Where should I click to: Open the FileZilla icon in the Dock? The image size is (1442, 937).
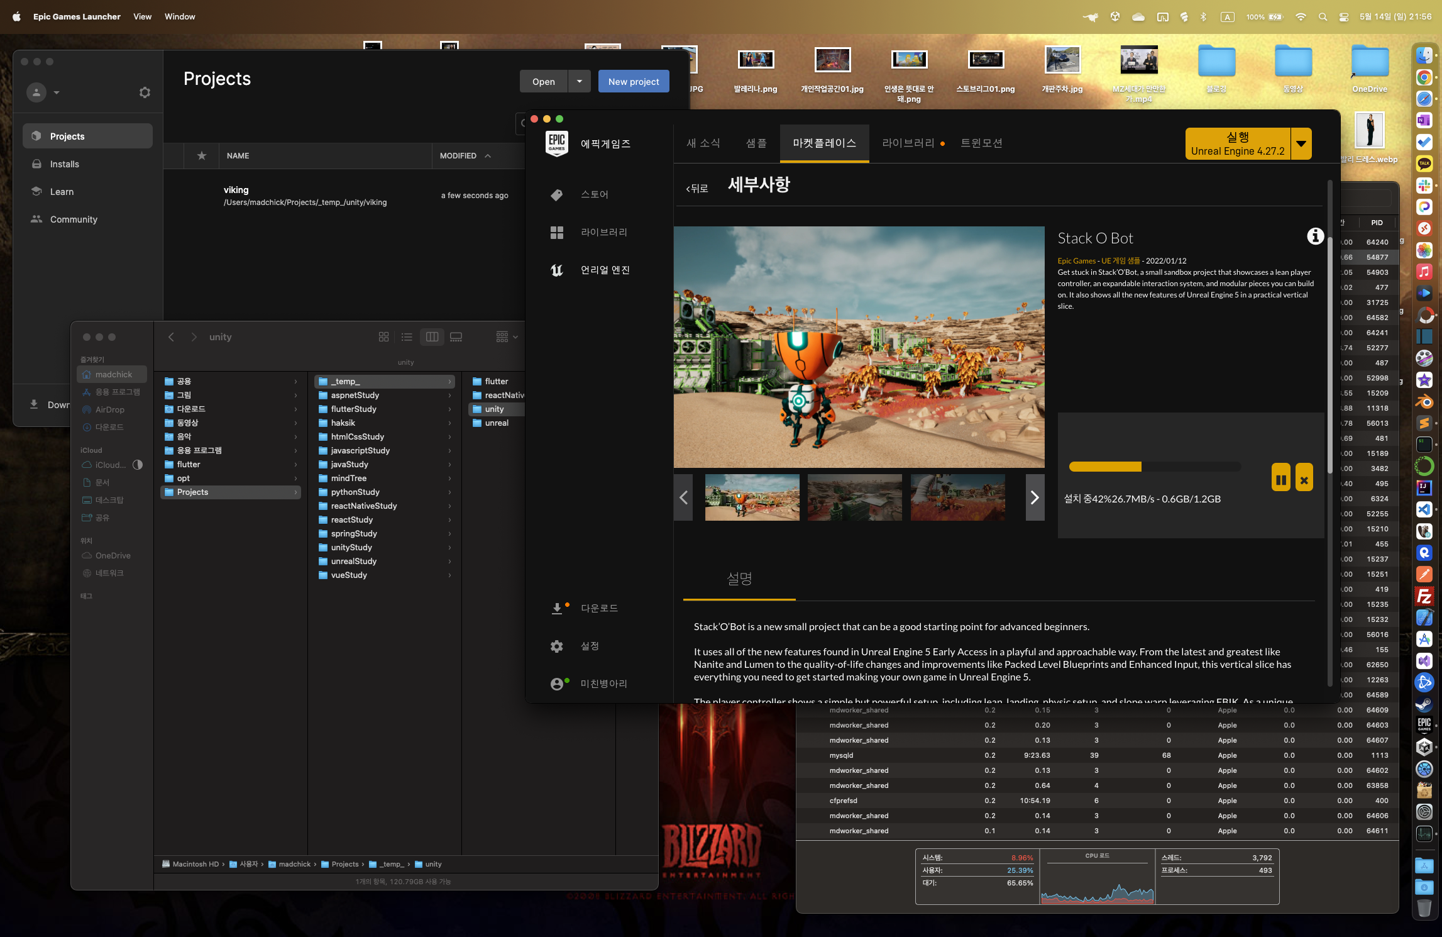(1424, 596)
